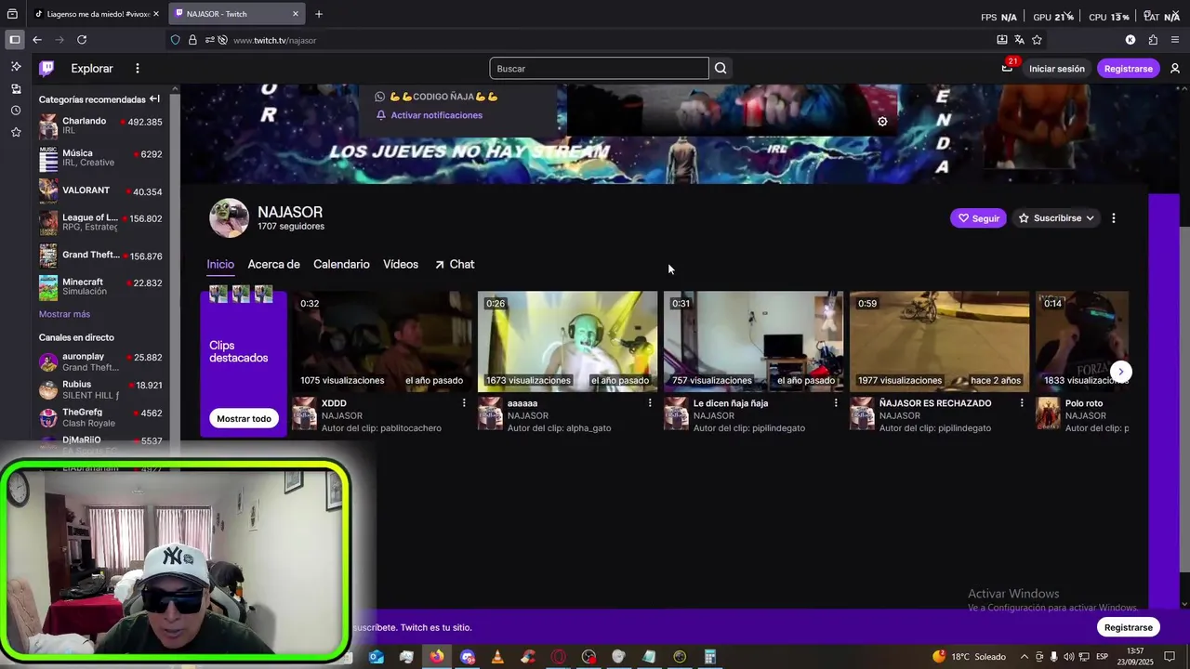This screenshot has height=669, width=1190.
Task: Open Explorar link
Action: [x=92, y=69]
